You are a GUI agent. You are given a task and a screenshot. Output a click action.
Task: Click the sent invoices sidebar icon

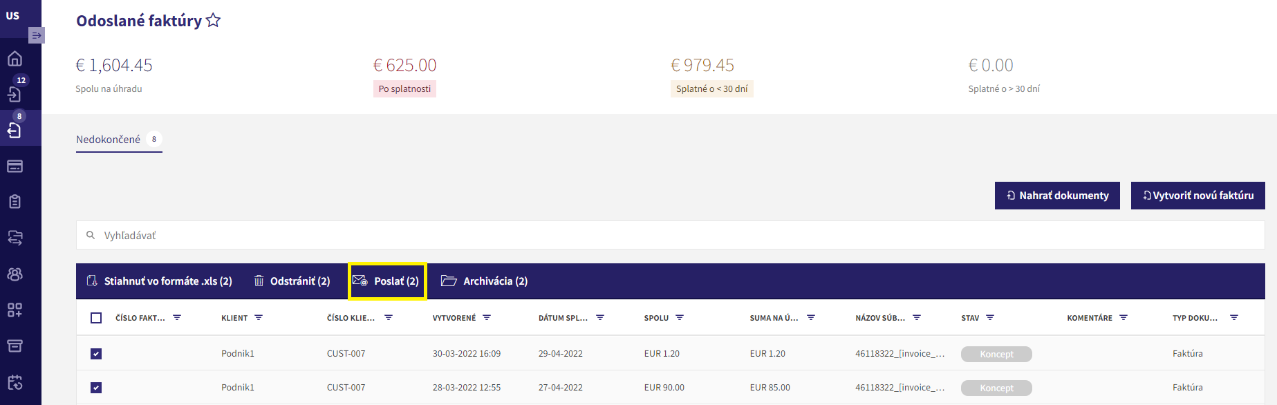click(15, 130)
